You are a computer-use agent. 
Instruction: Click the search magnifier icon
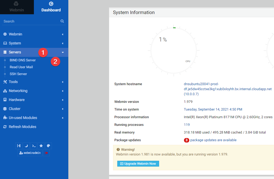pyautogui.click(x=62, y=21)
